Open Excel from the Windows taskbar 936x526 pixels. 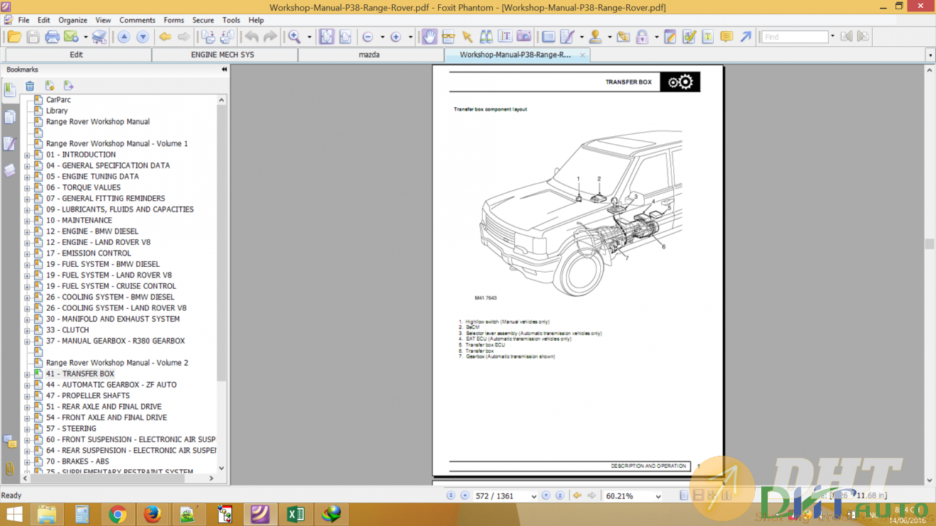[295, 514]
